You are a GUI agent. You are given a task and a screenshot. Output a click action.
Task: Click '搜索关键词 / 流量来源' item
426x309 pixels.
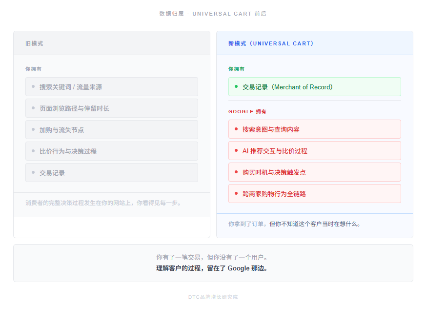[112, 87]
